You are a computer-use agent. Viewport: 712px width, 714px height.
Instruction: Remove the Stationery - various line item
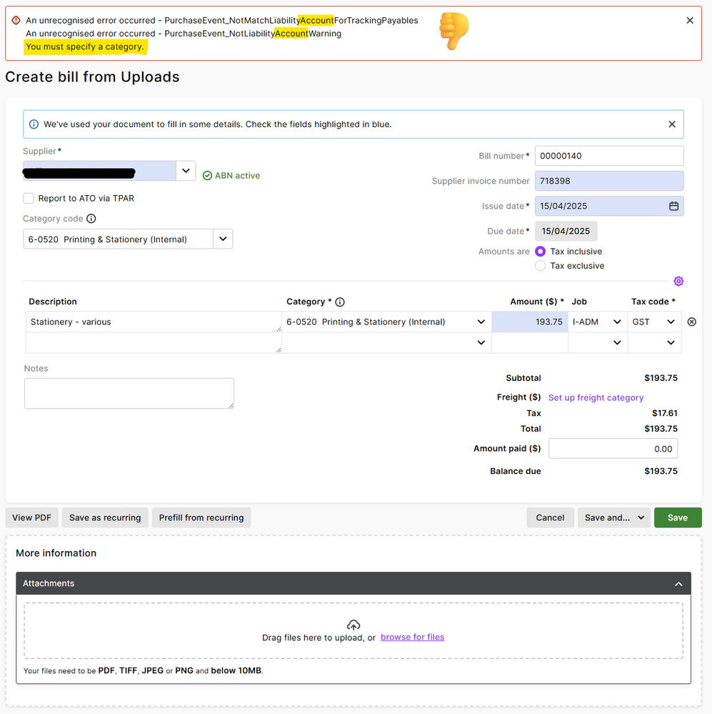[691, 322]
